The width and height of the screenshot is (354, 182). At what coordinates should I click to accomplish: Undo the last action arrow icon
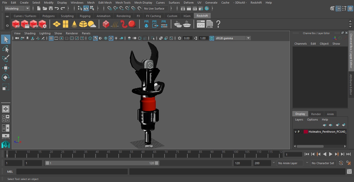coord(56,9)
